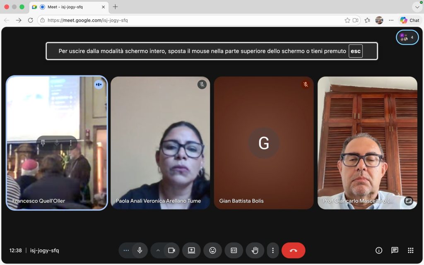
Task: Open the in-call chat panel
Action: (x=395, y=250)
